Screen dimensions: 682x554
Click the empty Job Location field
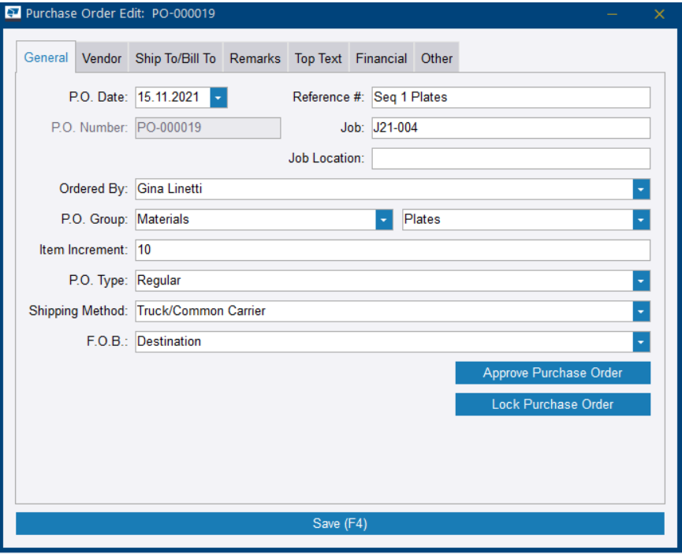click(x=511, y=158)
